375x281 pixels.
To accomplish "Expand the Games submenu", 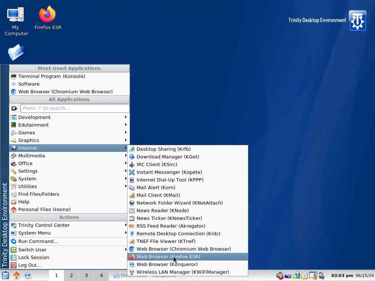I will point(68,132).
